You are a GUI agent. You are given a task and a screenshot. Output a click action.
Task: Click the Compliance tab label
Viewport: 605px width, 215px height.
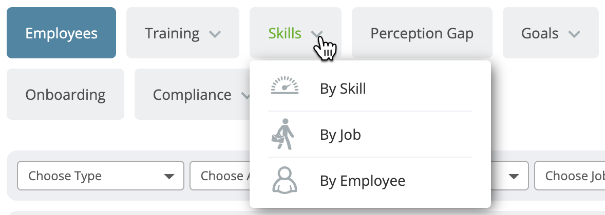[192, 95]
